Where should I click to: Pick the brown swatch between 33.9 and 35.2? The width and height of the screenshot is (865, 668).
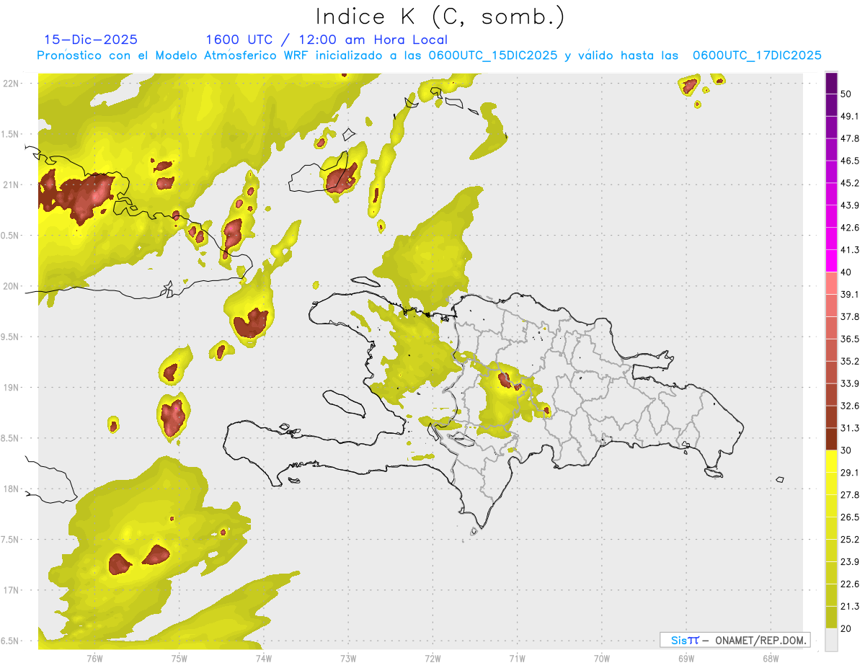coord(831,373)
